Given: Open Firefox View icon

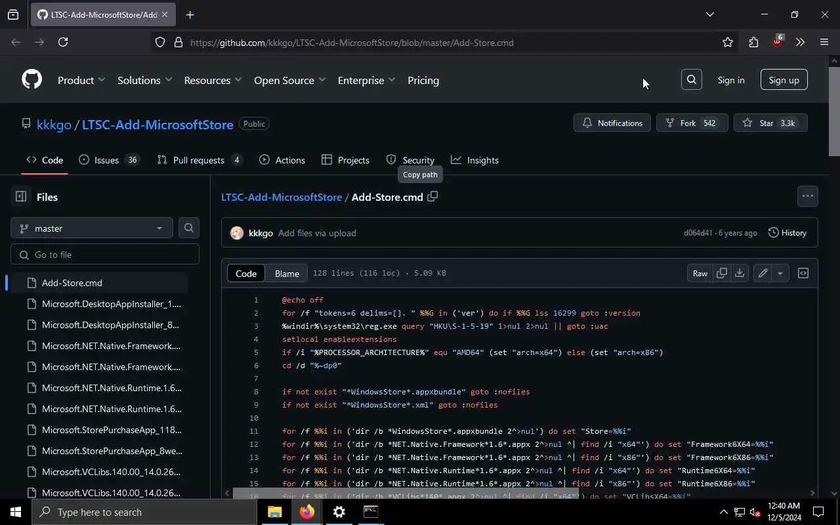Looking at the screenshot, I should 13,14.
